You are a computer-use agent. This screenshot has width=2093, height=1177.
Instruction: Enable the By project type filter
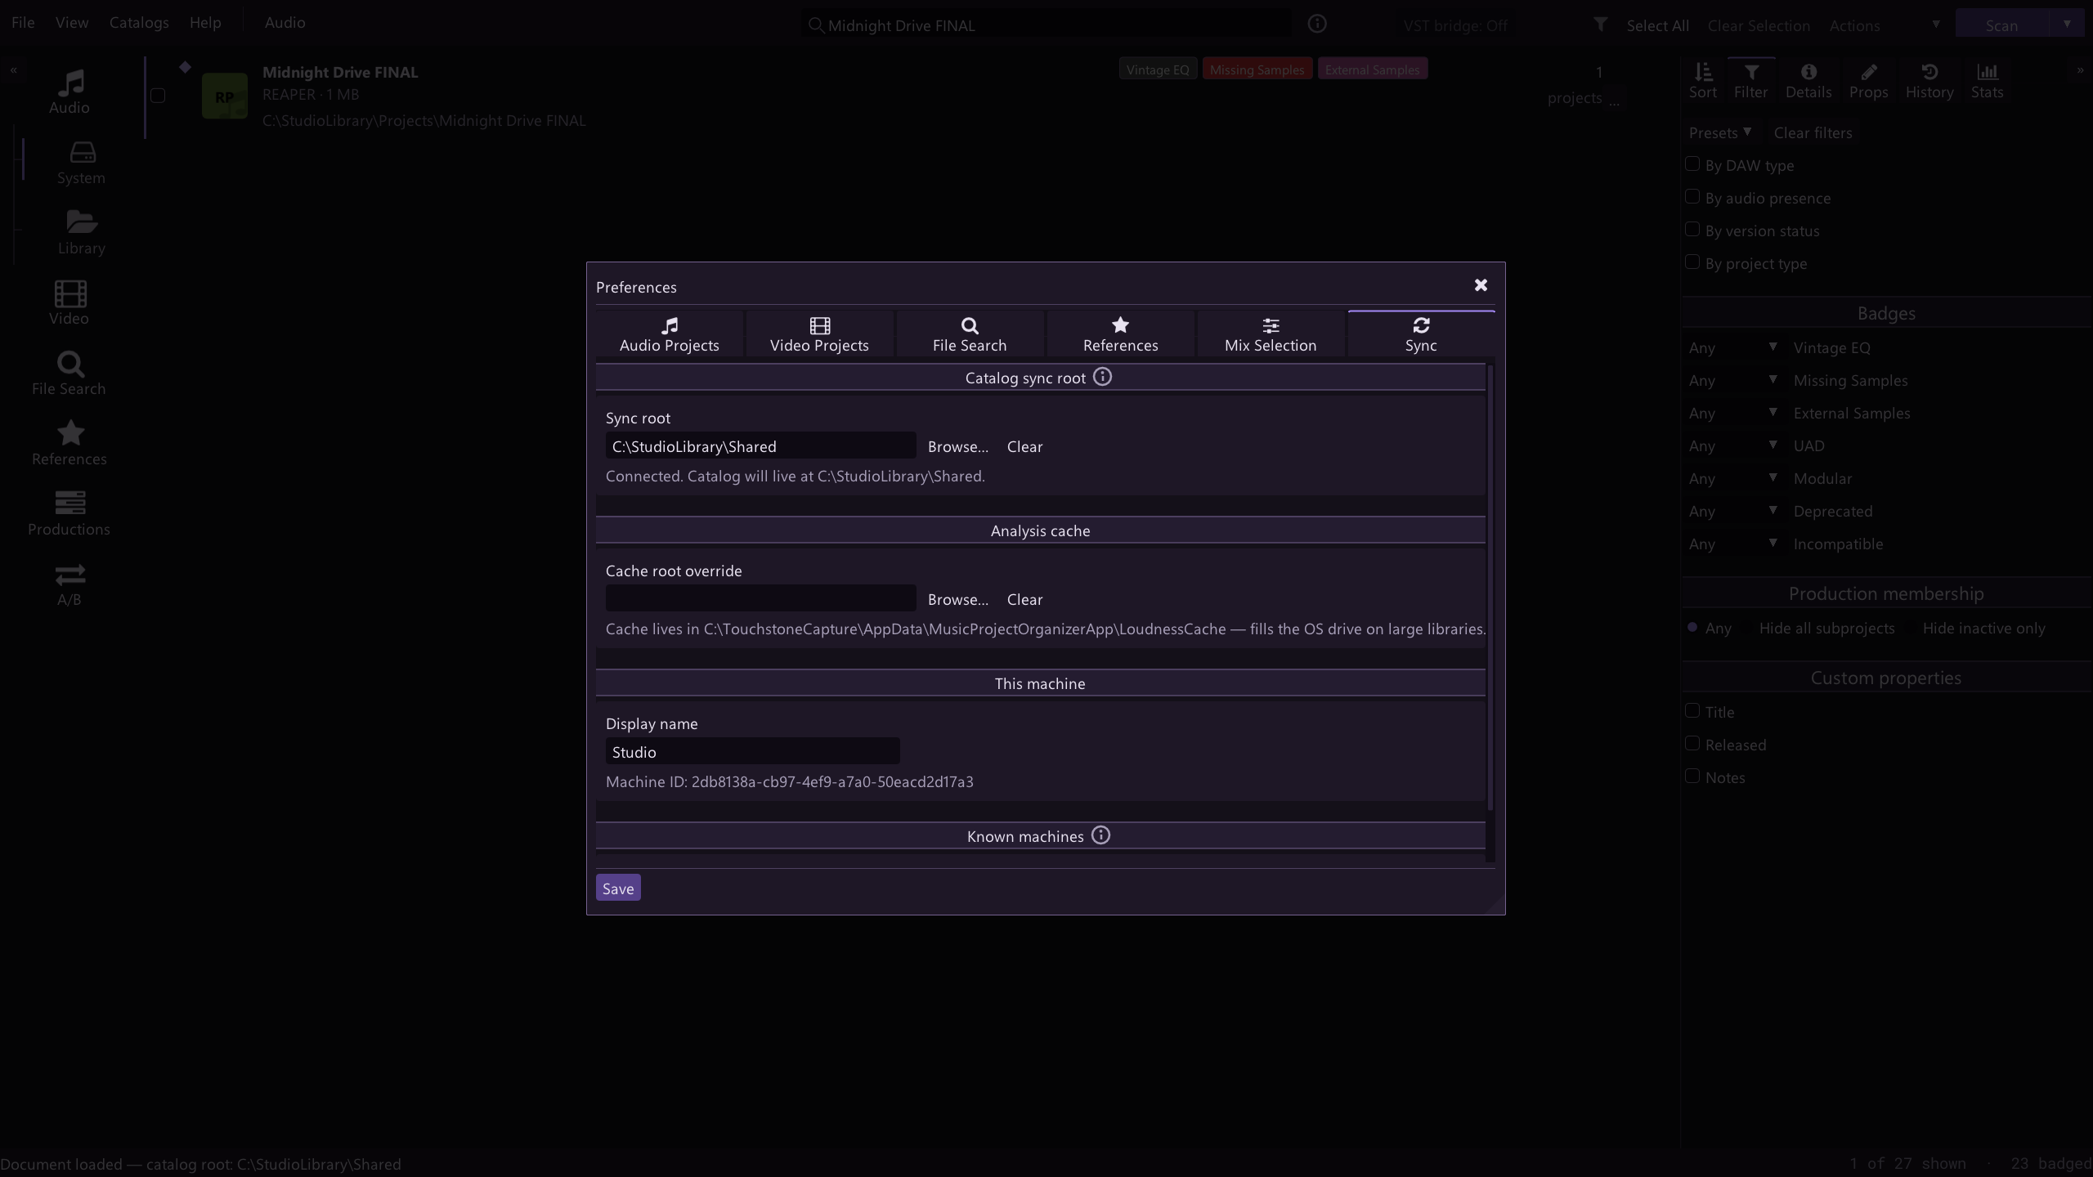[x=1692, y=262]
